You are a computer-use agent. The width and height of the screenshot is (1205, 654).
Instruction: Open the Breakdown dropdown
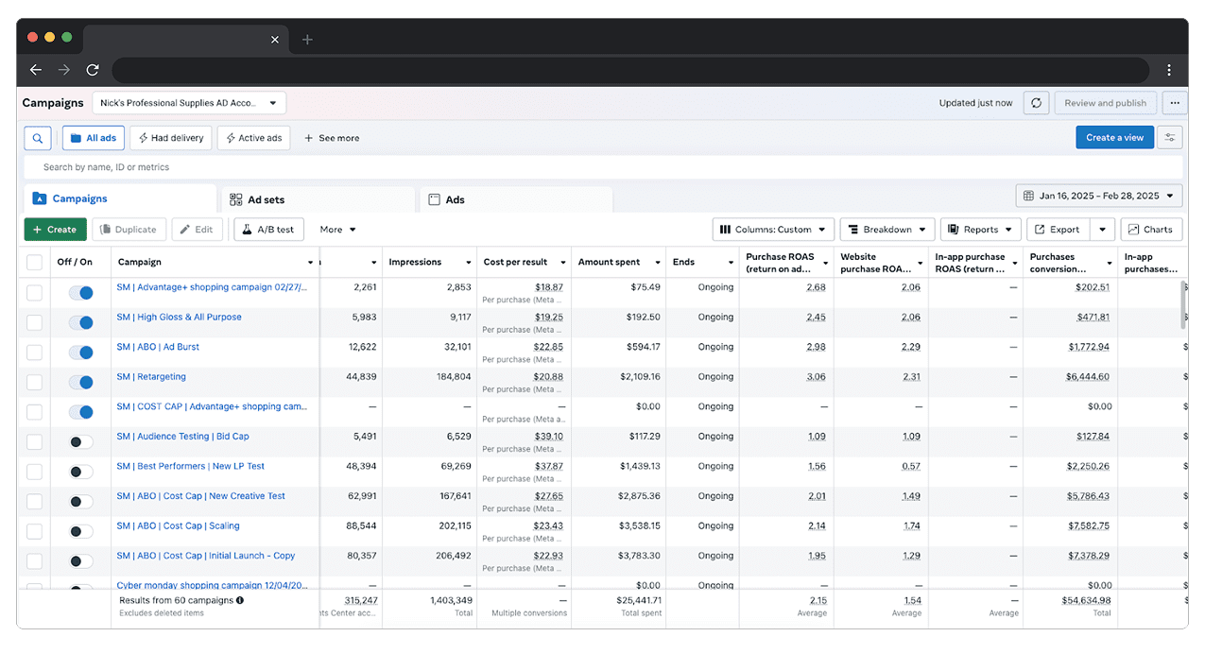(887, 230)
